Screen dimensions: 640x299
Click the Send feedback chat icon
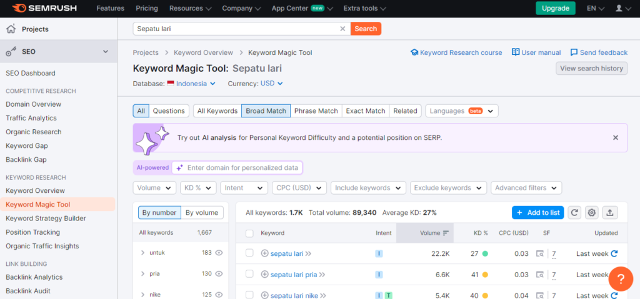click(574, 52)
